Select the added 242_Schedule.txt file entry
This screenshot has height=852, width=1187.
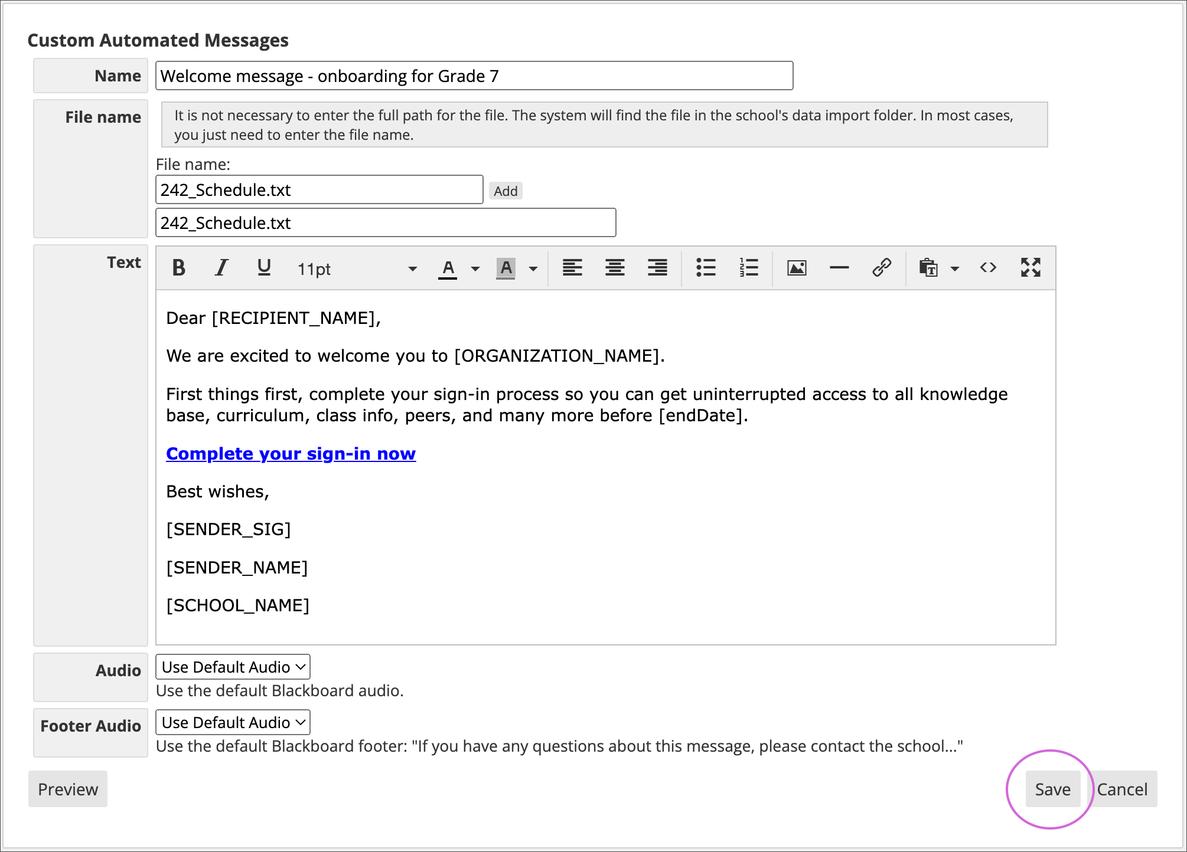tap(386, 222)
